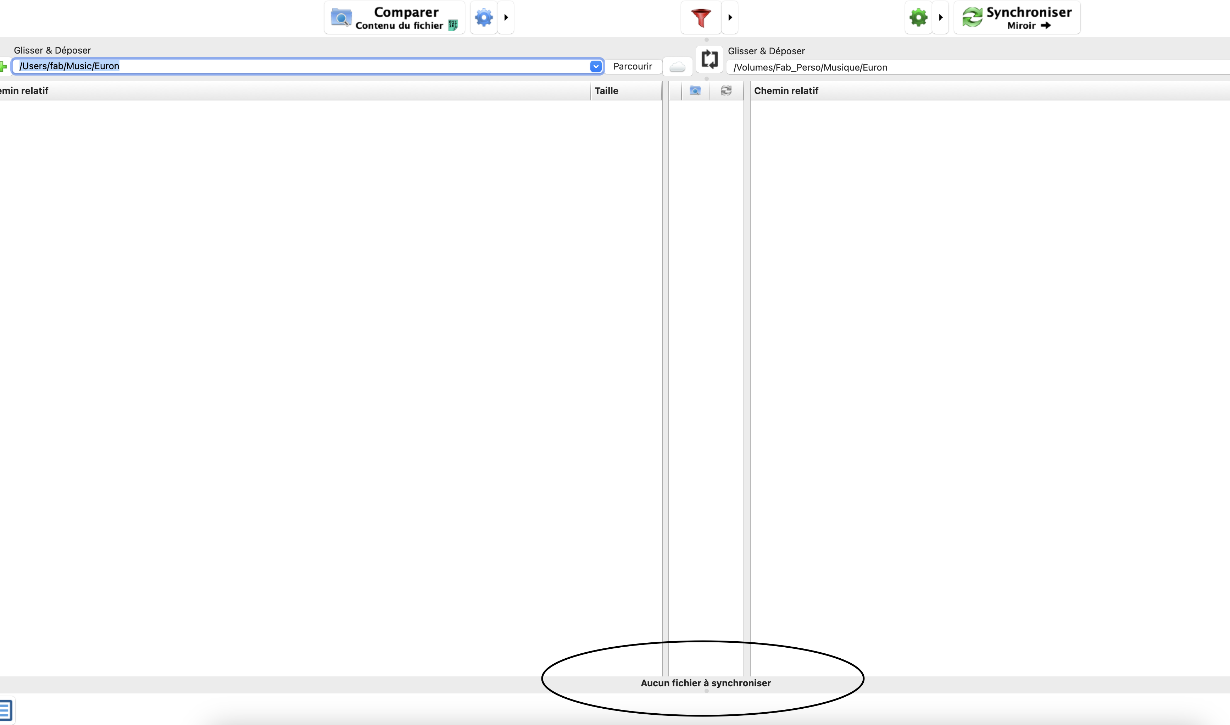The height and width of the screenshot is (725, 1230).
Task: Click the Comparer button
Action: point(395,18)
